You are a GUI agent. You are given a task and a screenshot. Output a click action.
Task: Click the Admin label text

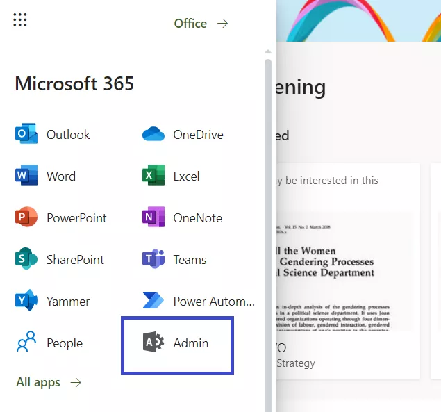click(191, 343)
